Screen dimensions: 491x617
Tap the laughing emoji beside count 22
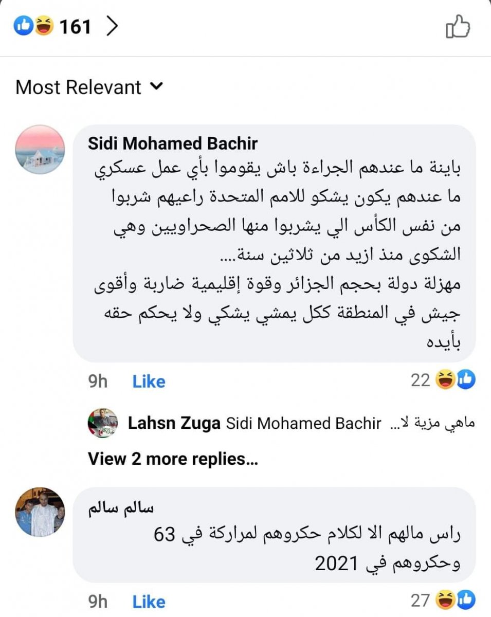pos(445,380)
